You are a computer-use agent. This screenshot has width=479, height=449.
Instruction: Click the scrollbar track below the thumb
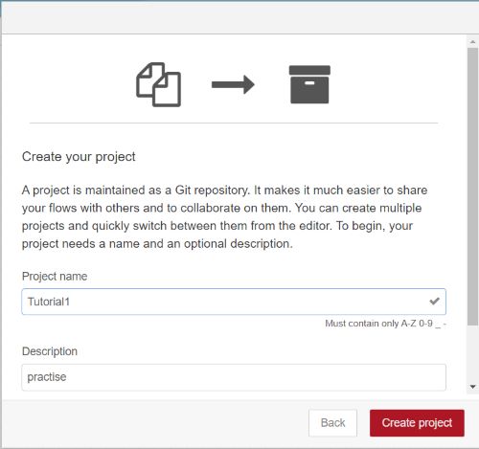tap(472, 353)
